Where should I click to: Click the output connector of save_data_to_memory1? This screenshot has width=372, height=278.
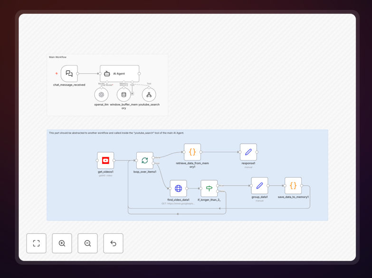coord(302,186)
